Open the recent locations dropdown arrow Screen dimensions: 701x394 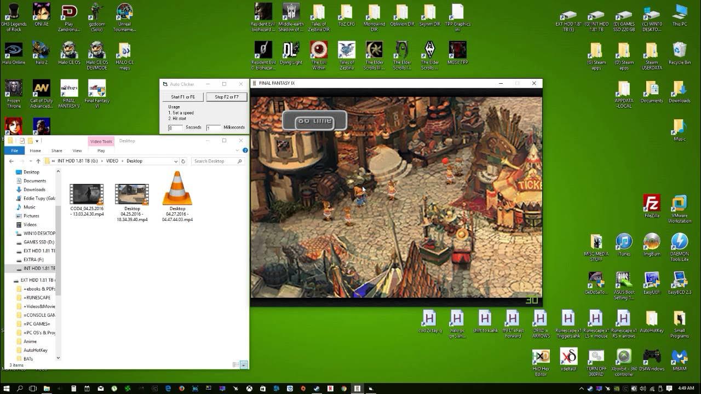tap(30, 161)
